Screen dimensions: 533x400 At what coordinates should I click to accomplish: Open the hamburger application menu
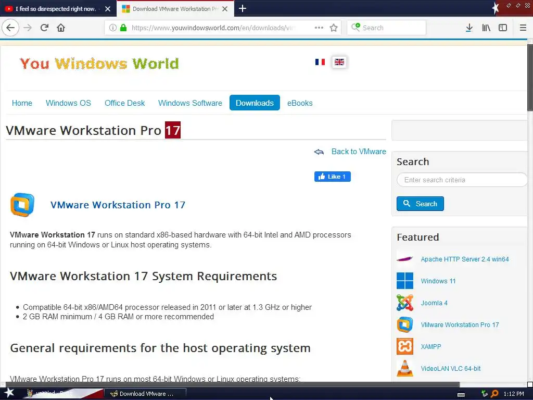(523, 28)
